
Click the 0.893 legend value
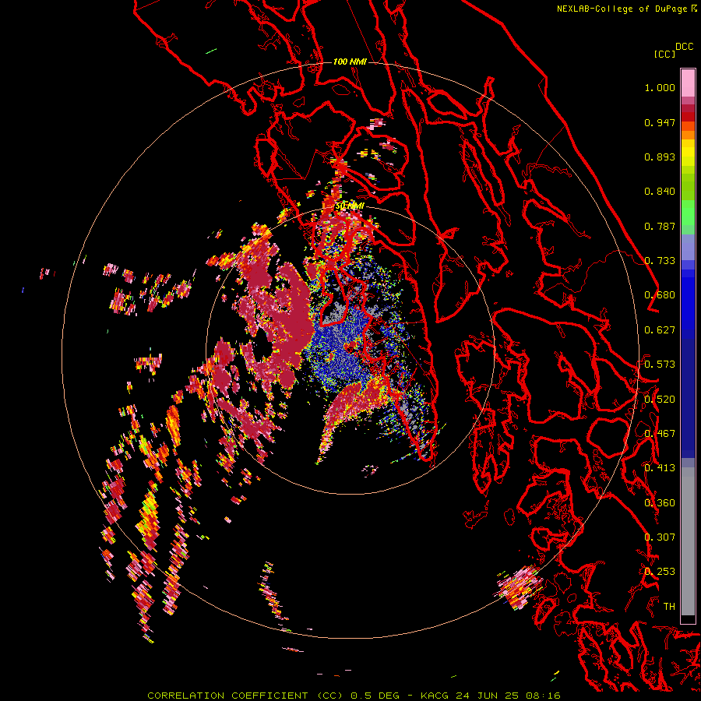tap(660, 157)
